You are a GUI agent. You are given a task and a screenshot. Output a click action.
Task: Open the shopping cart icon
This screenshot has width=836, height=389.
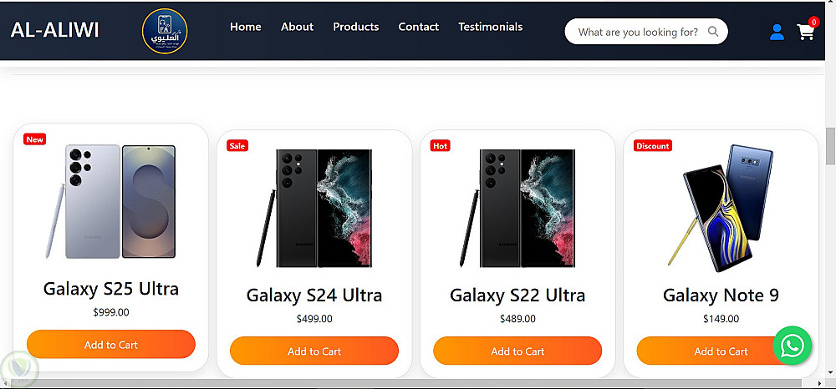[806, 33]
